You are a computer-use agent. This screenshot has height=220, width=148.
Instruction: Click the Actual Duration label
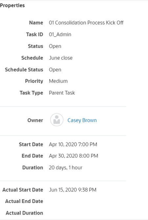[x=24, y=213]
